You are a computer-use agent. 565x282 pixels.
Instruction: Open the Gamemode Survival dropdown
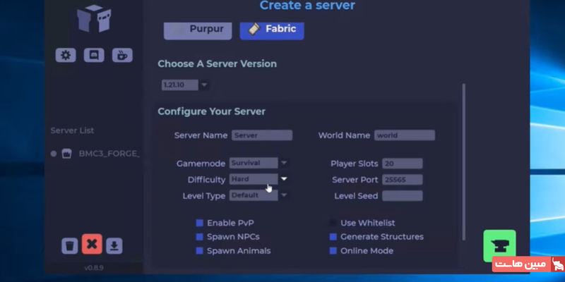(x=254, y=163)
